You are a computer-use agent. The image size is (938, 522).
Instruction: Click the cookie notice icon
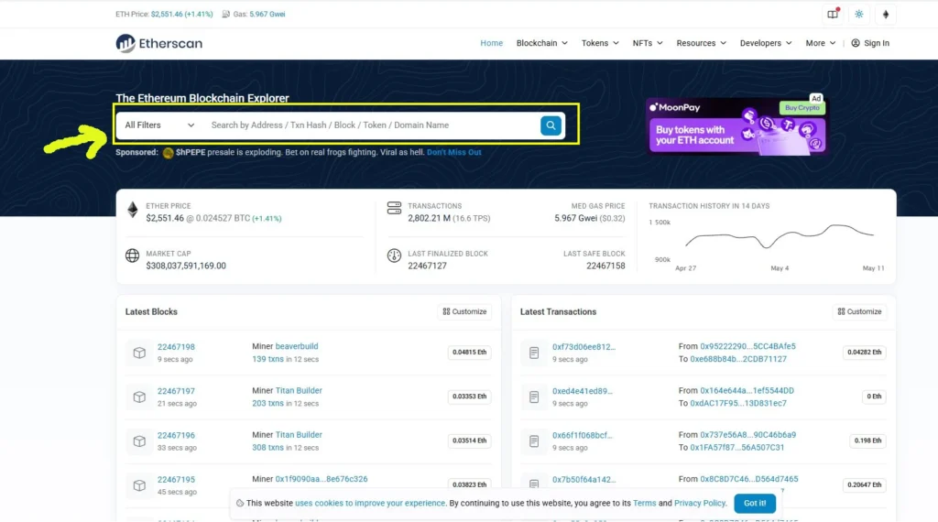[x=240, y=504]
